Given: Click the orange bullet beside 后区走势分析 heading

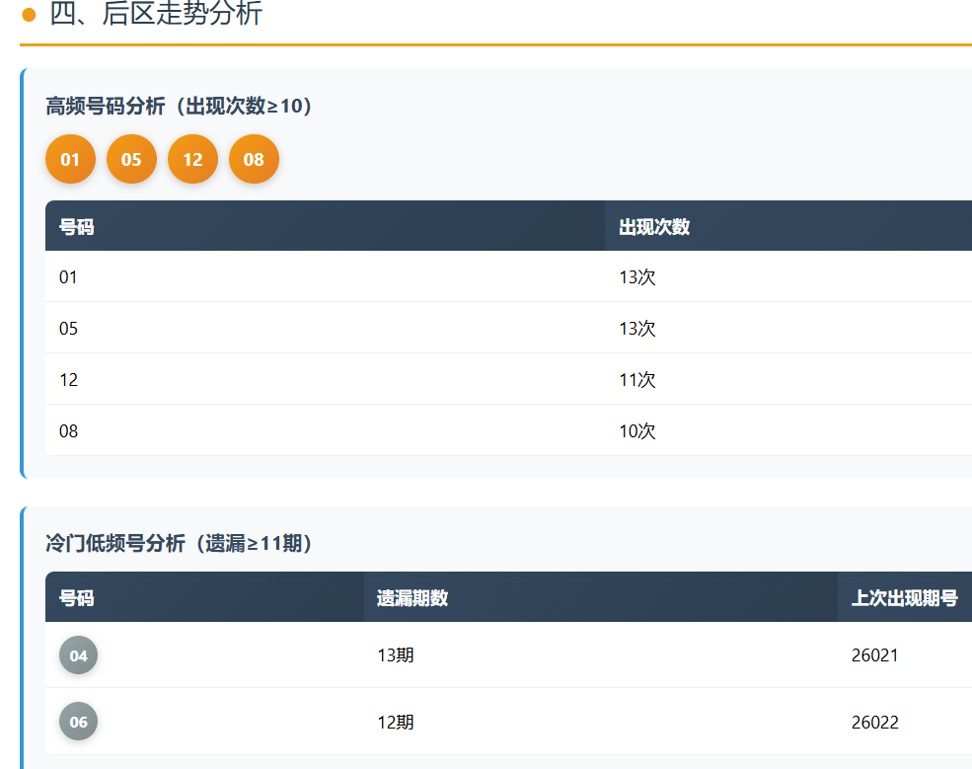Looking at the screenshot, I should [x=29, y=15].
